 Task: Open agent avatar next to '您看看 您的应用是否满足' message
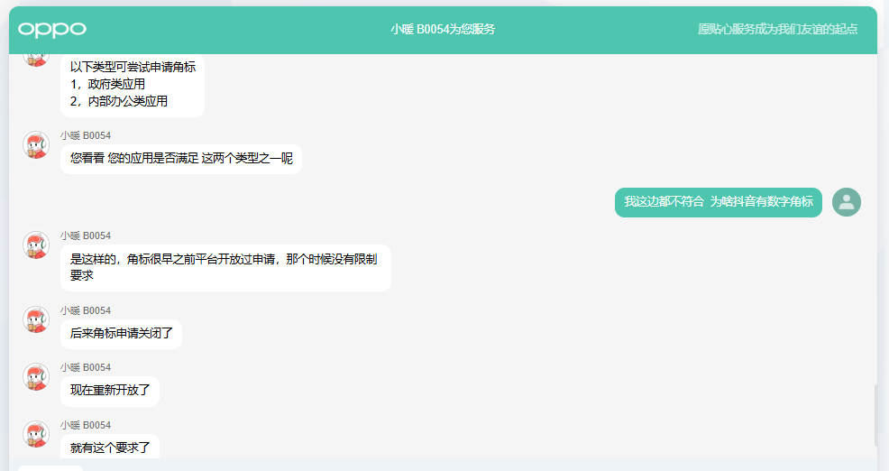[x=36, y=145]
